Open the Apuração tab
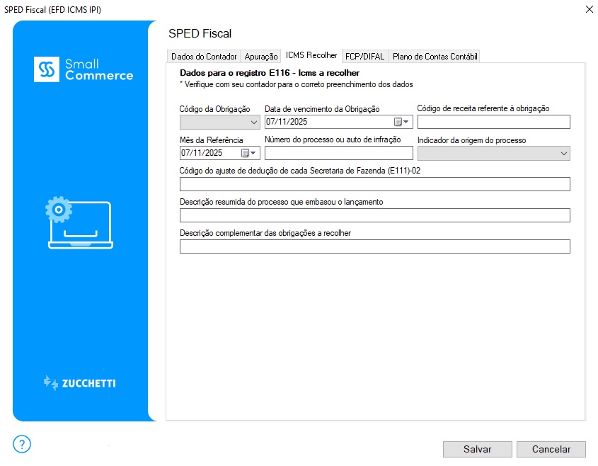Image resolution: width=598 pixels, height=466 pixels. point(261,57)
